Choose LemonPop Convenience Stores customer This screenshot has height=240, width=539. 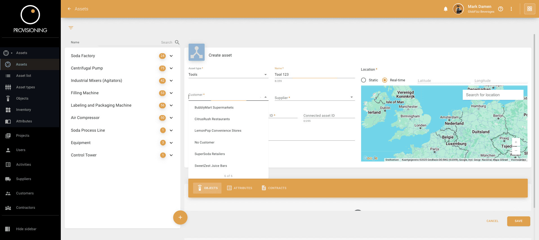[x=228, y=131]
